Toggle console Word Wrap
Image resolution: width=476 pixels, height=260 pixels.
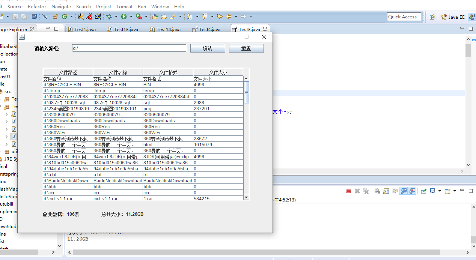(395, 191)
